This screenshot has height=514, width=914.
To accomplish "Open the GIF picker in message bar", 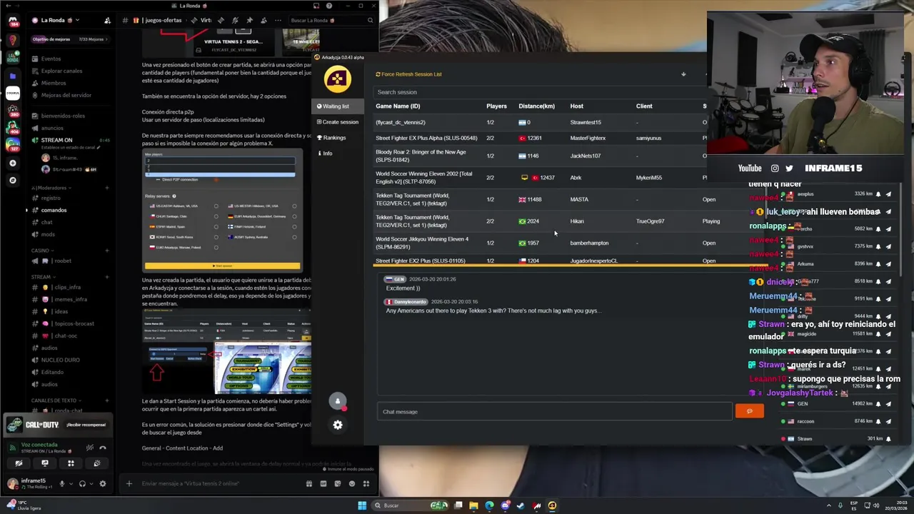I will (x=323, y=483).
